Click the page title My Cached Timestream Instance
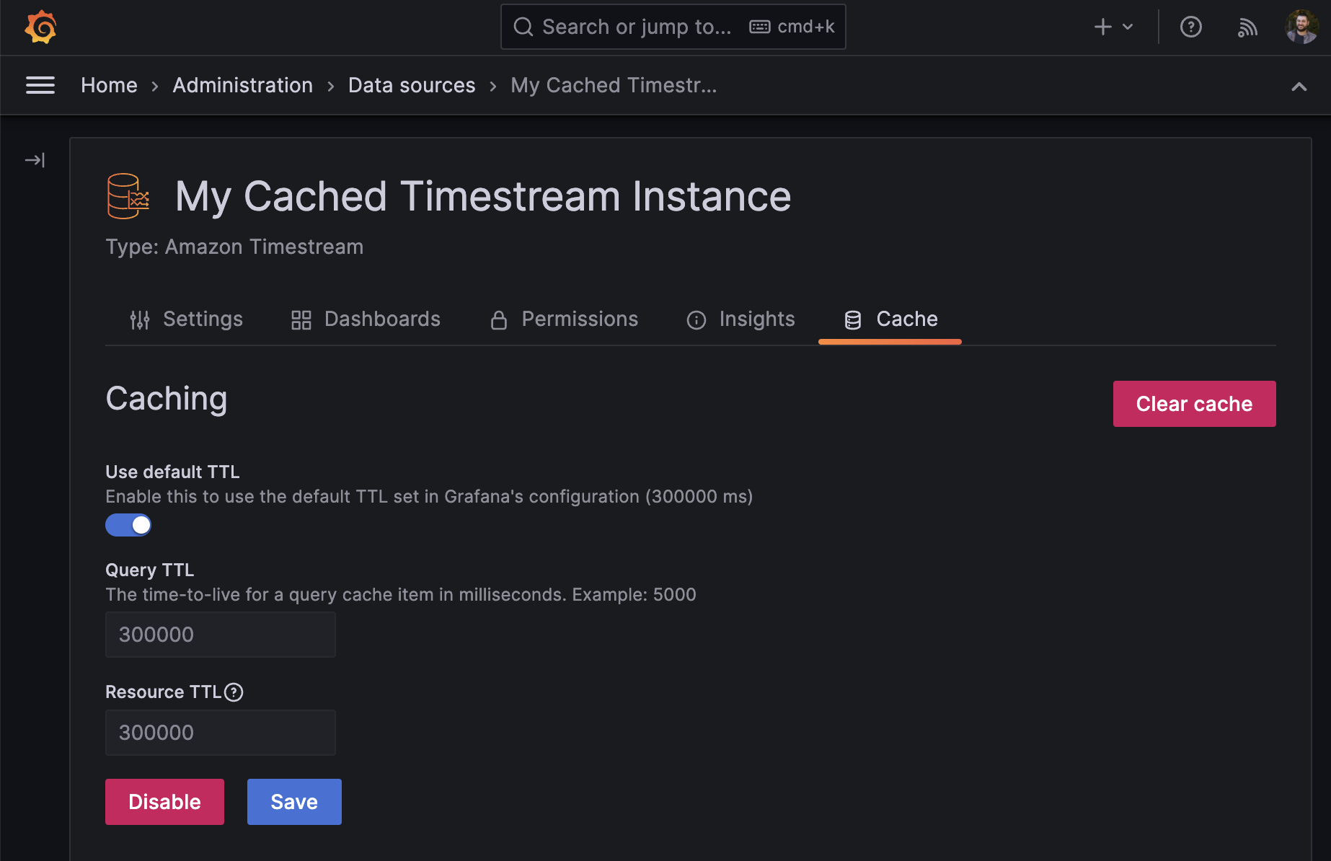 pyautogui.click(x=483, y=196)
